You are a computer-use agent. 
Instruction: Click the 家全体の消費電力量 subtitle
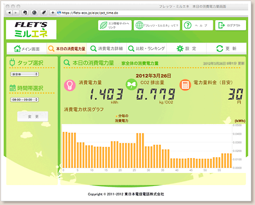(x=140, y=63)
